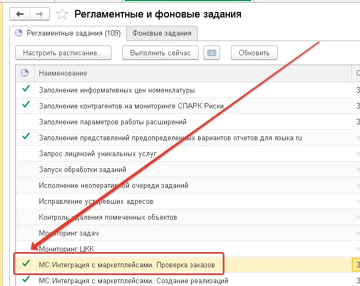Click green checkmark of Проверка заказов row
The image size is (360, 286).
[24, 265]
